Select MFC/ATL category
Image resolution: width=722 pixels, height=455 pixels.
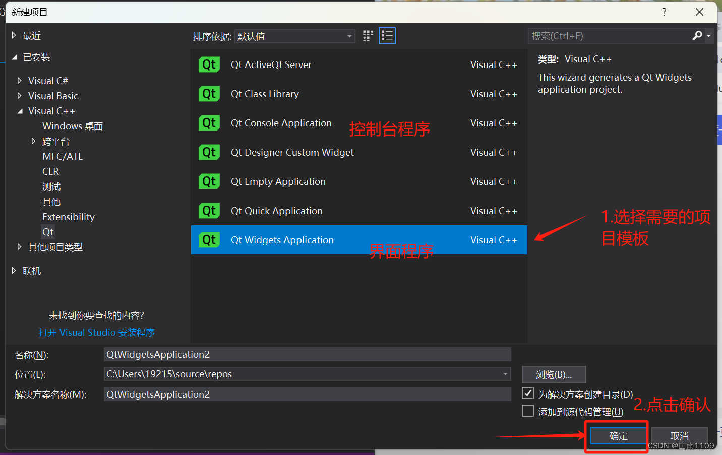63,156
